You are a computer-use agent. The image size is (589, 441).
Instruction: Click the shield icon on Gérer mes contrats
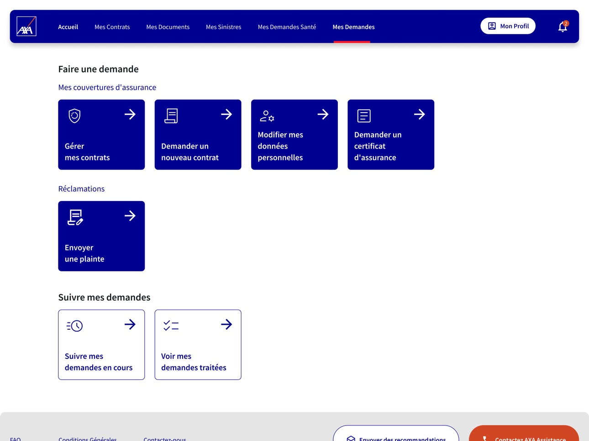coord(74,116)
